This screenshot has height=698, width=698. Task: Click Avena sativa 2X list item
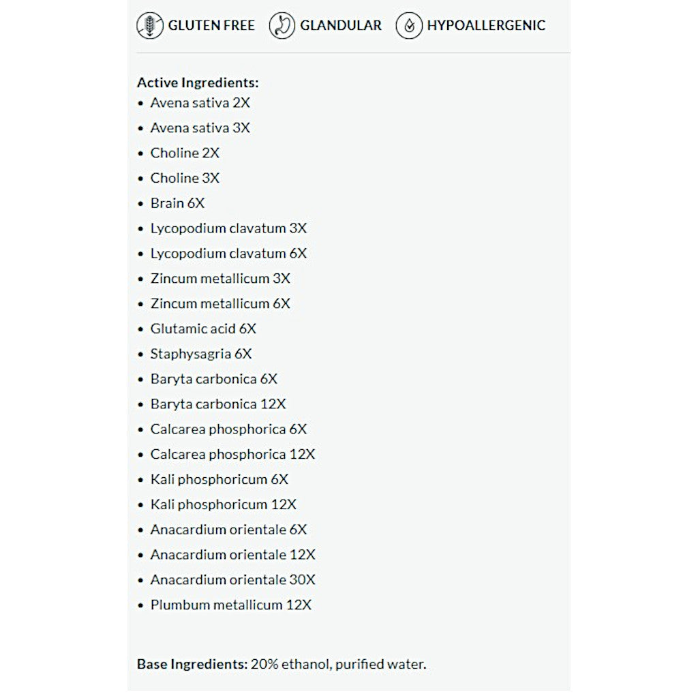pyautogui.click(x=200, y=103)
